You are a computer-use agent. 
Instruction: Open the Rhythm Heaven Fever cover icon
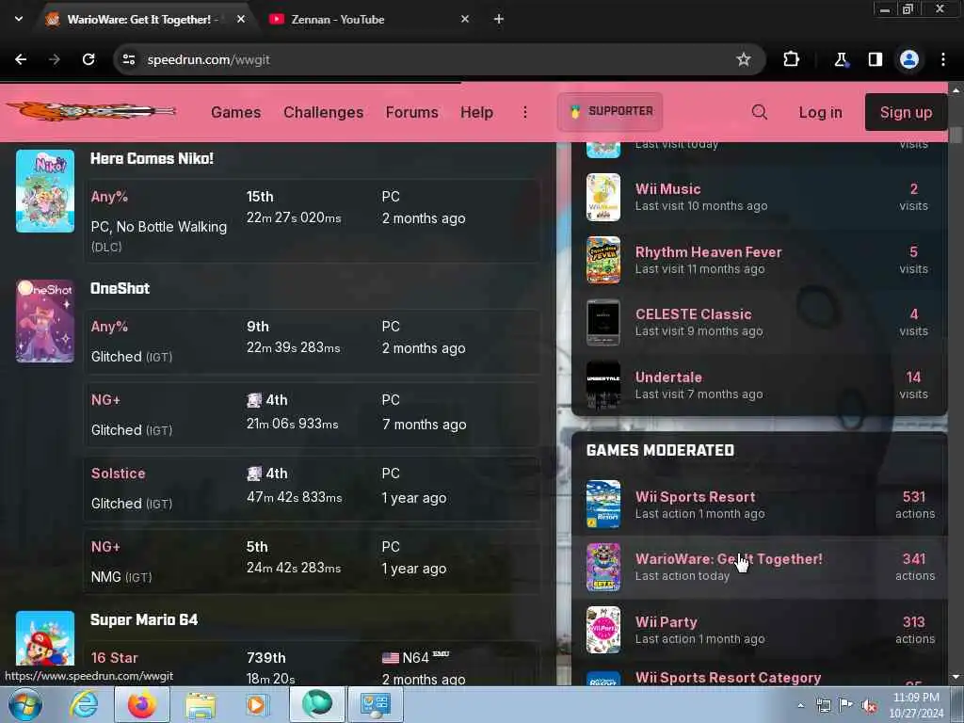pos(603,260)
